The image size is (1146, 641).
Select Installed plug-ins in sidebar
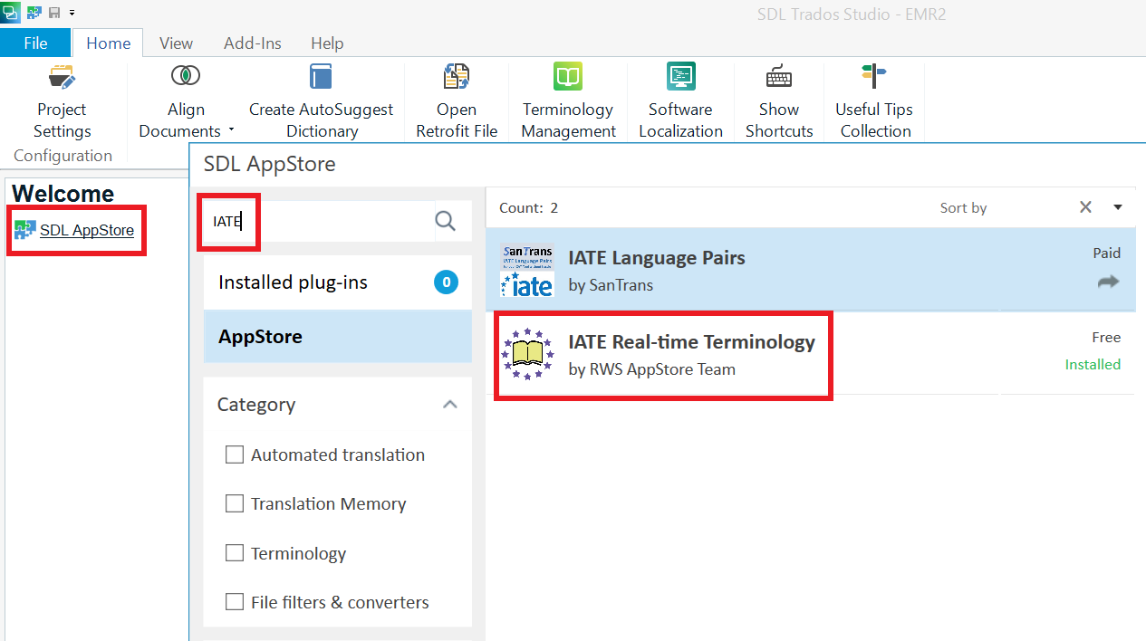338,282
